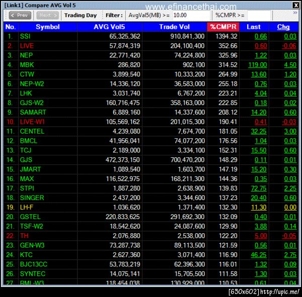Select the LHK symbol
Image resolution: width=302 pixels, height=297 pixels.
point(26,93)
